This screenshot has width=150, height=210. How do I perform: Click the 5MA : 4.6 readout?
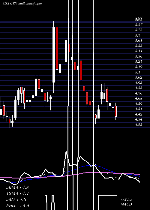16,199
